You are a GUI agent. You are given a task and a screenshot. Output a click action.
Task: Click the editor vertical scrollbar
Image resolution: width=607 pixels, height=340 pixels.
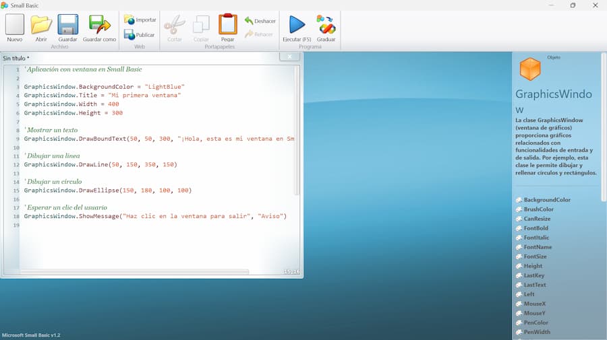pos(297,131)
